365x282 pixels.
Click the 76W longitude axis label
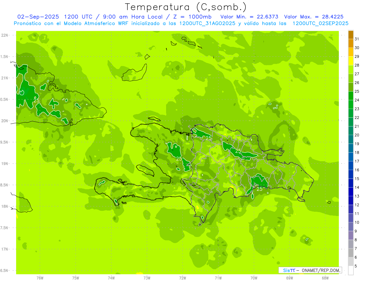pyautogui.click(x=40, y=278)
